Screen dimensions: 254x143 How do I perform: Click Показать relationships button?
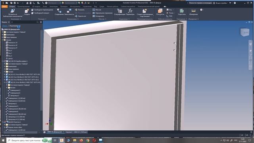[x=80, y=10]
